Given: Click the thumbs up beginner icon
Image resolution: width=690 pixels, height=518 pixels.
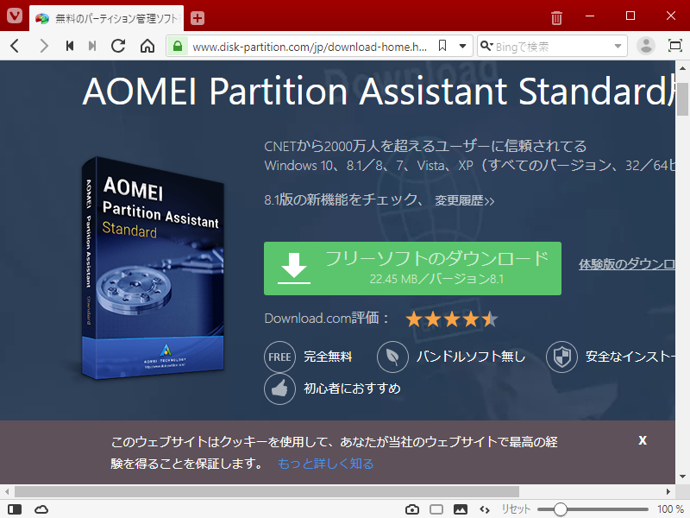Looking at the screenshot, I should click(x=279, y=388).
